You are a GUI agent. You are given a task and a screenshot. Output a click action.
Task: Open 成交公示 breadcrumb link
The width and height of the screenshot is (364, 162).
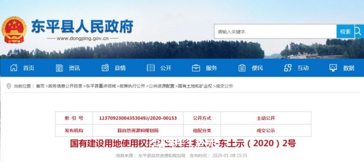click(x=224, y=86)
